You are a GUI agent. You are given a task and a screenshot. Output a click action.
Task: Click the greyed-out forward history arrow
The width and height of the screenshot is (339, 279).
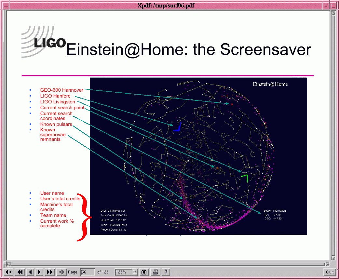click(x=61, y=272)
